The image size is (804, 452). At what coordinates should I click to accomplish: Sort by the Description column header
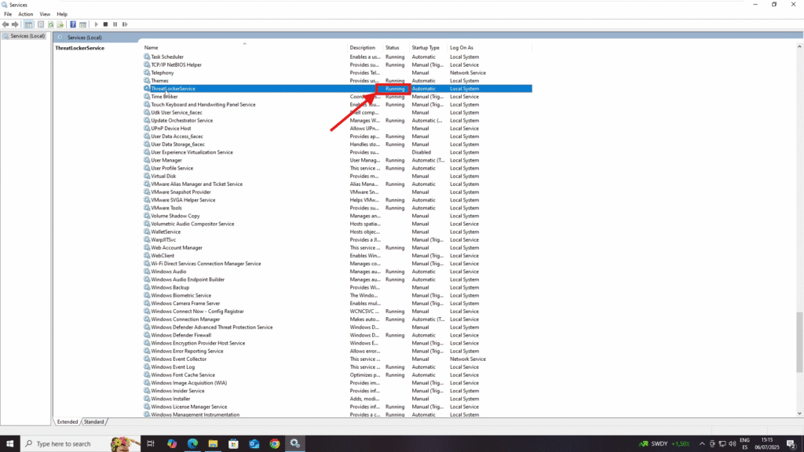pos(363,48)
